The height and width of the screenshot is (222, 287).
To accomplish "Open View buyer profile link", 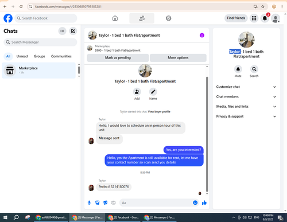I will pyautogui.click(x=159, y=112).
